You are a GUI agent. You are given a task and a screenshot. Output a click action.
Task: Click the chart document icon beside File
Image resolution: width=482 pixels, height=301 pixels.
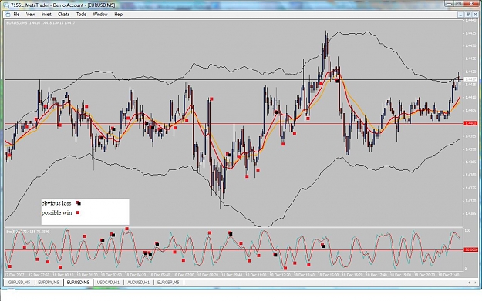(x=8, y=14)
